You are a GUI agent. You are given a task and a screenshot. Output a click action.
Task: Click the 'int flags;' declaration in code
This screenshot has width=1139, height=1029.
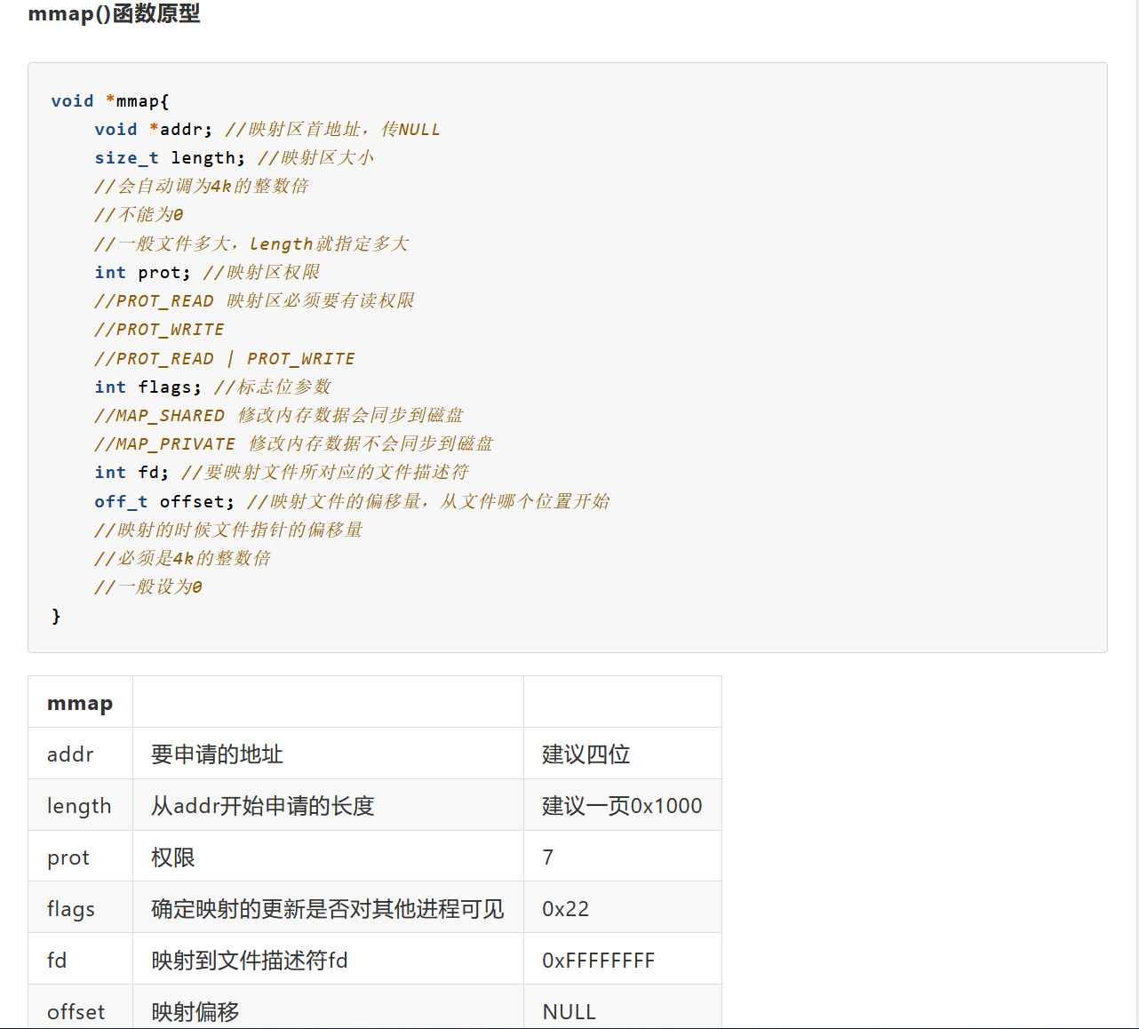click(x=147, y=387)
